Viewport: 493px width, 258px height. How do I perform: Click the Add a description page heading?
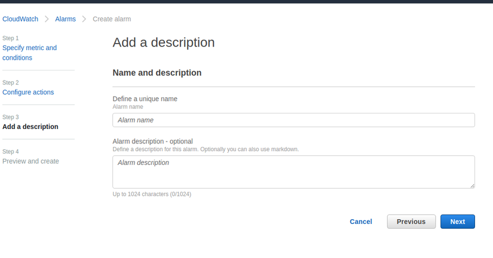click(x=163, y=42)
